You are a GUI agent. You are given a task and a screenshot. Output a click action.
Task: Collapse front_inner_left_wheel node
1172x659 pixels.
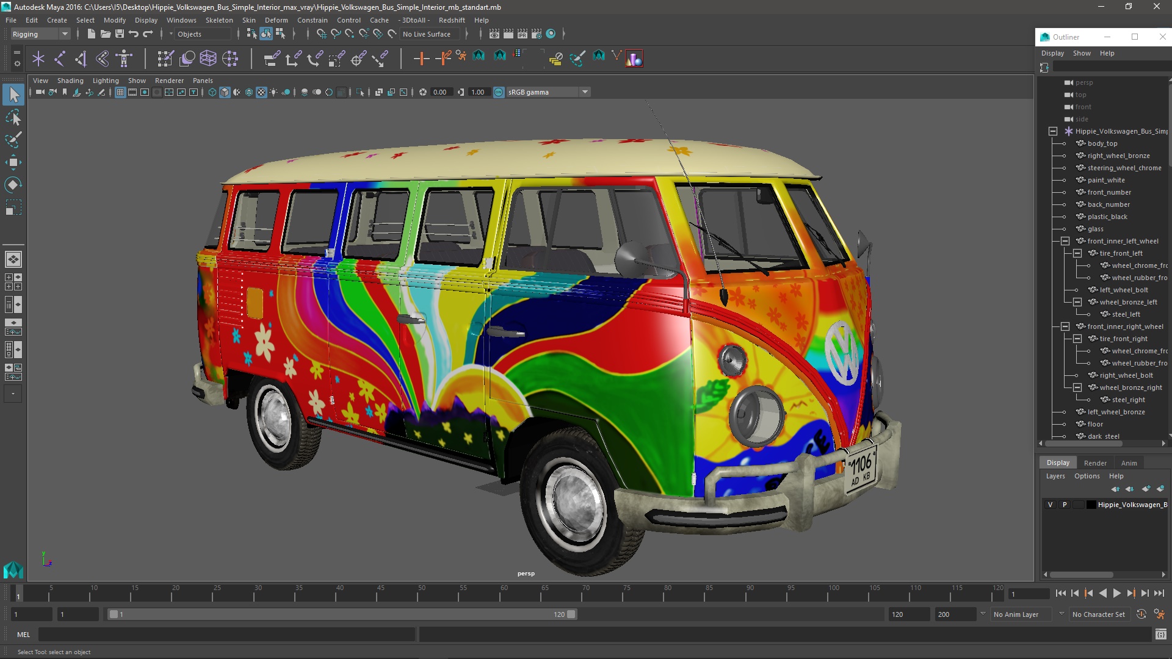pos(1065,241)
